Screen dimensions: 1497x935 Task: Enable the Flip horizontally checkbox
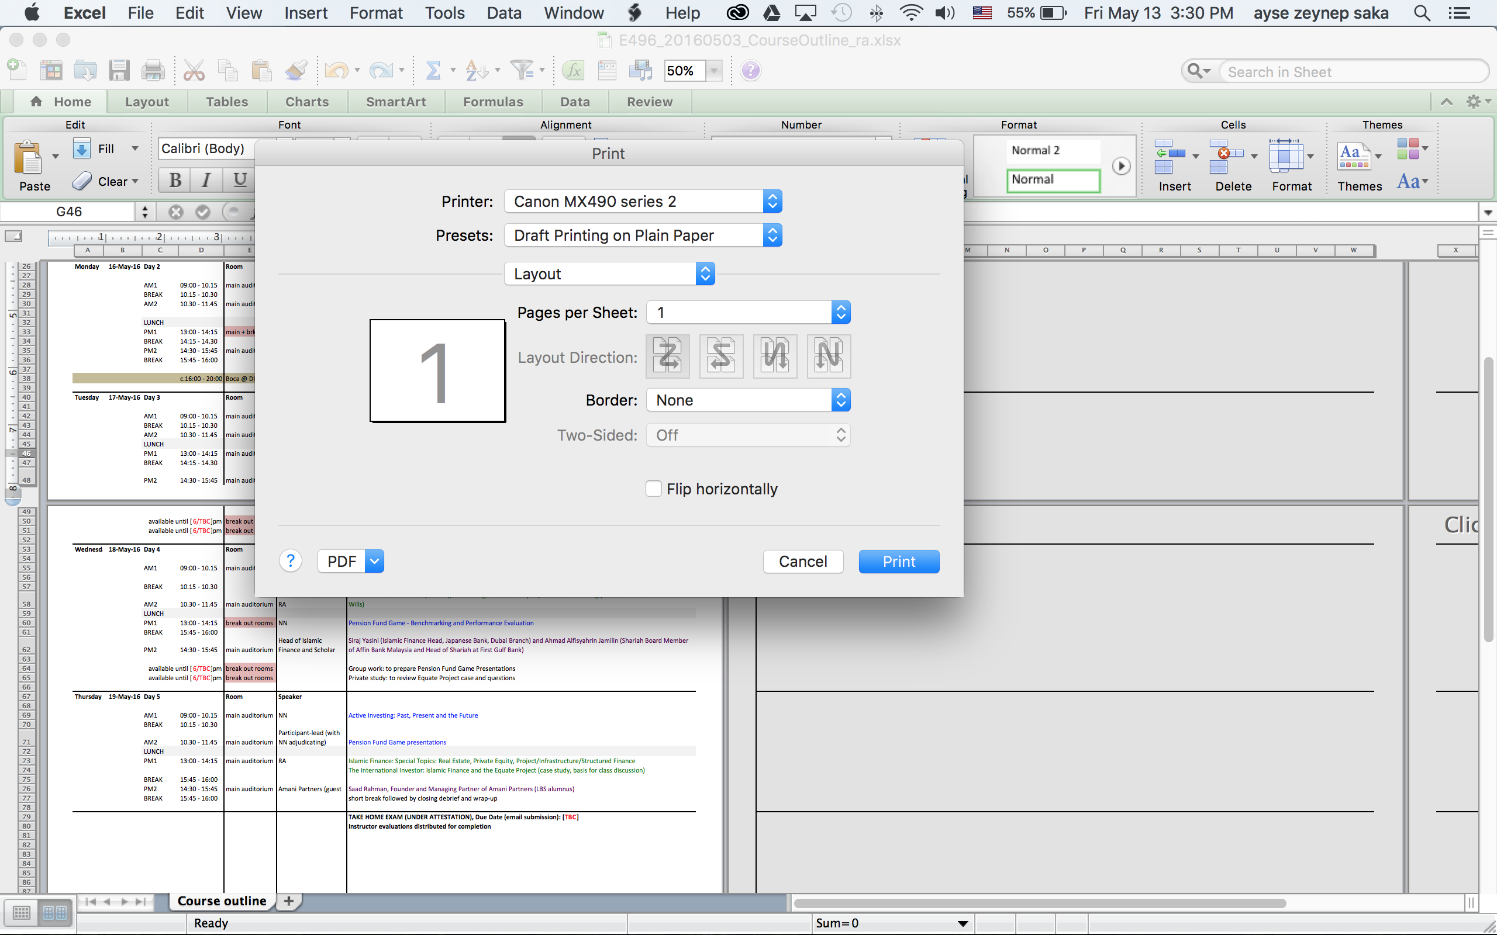pos(653,489)
